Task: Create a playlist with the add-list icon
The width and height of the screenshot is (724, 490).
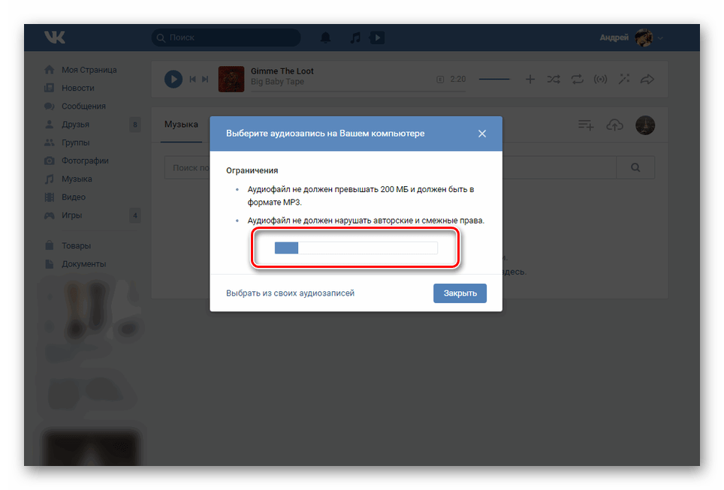Action: [x=586, y=125]
